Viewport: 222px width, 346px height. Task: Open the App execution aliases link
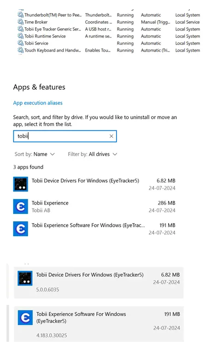pyautogui.click(x=38, y=103)
